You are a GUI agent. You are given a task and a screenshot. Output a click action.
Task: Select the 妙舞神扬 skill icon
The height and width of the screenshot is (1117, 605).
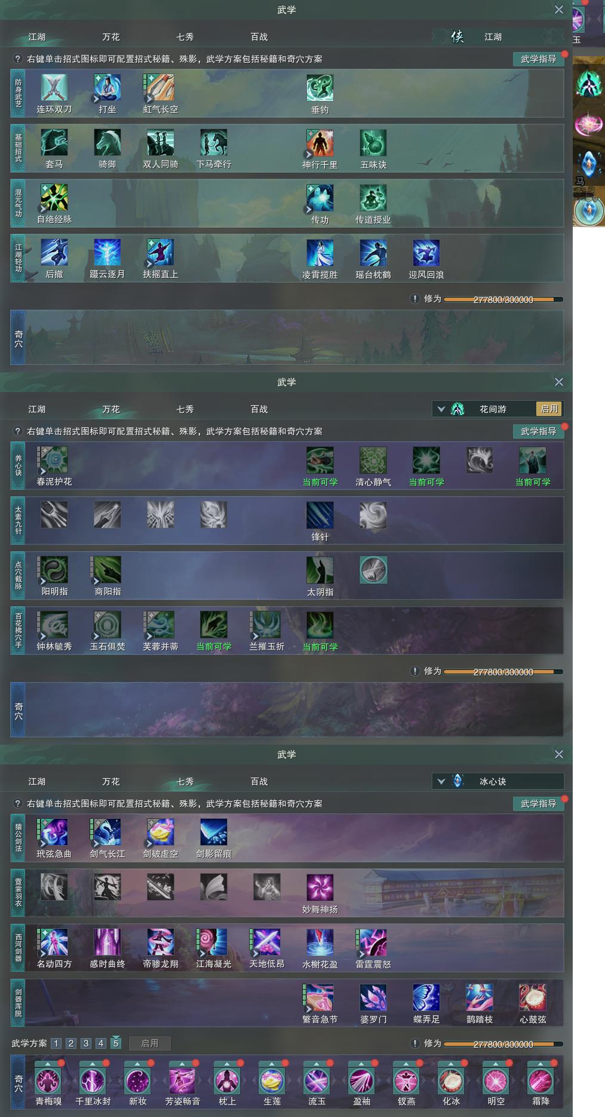(x=320, y=888)
